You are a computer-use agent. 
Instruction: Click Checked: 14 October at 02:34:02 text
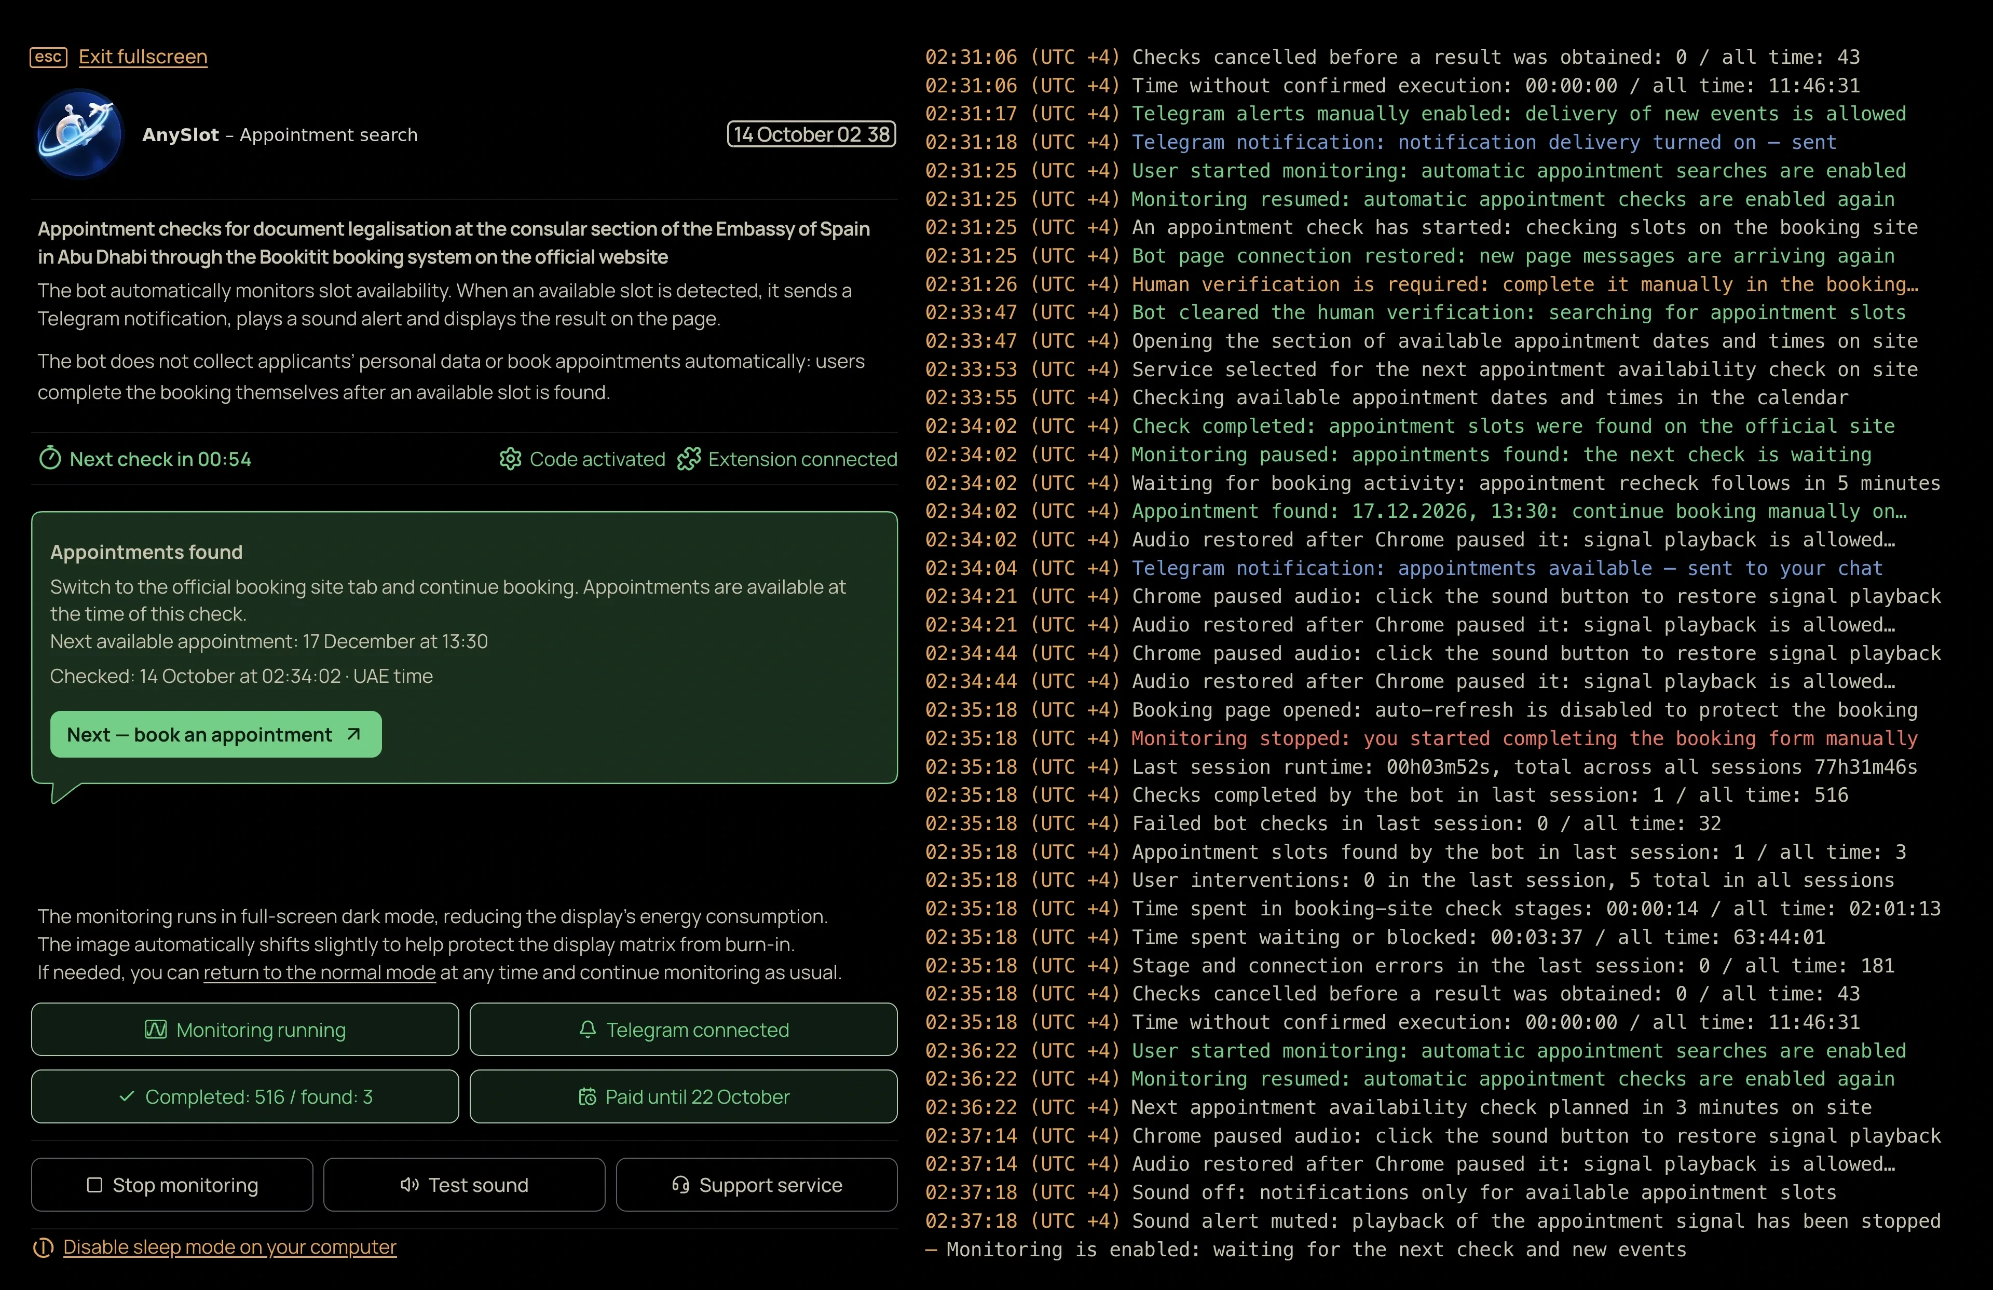pyautogui.click(x=241, y=676)
